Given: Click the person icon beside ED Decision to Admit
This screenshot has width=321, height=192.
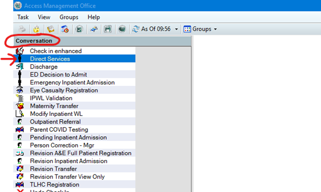Looking at the screenshot, I should click(x=20, y=74).
